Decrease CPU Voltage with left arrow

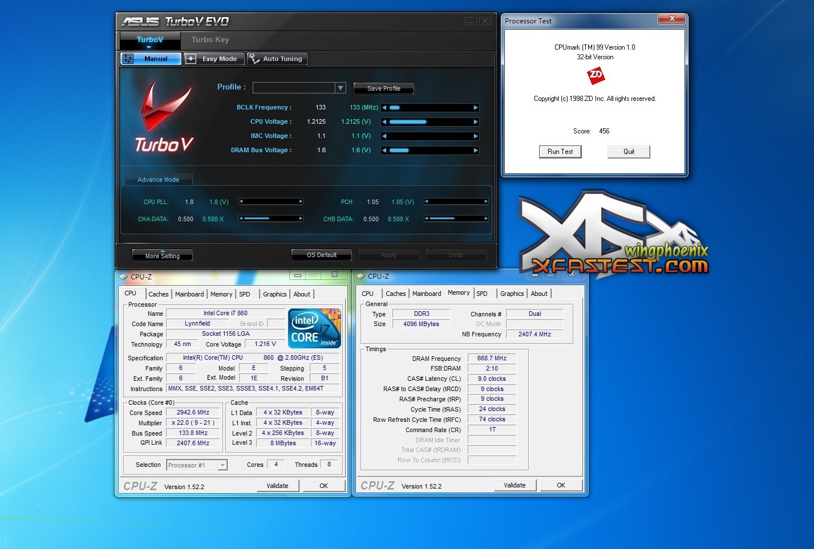(x=384, y=122)
